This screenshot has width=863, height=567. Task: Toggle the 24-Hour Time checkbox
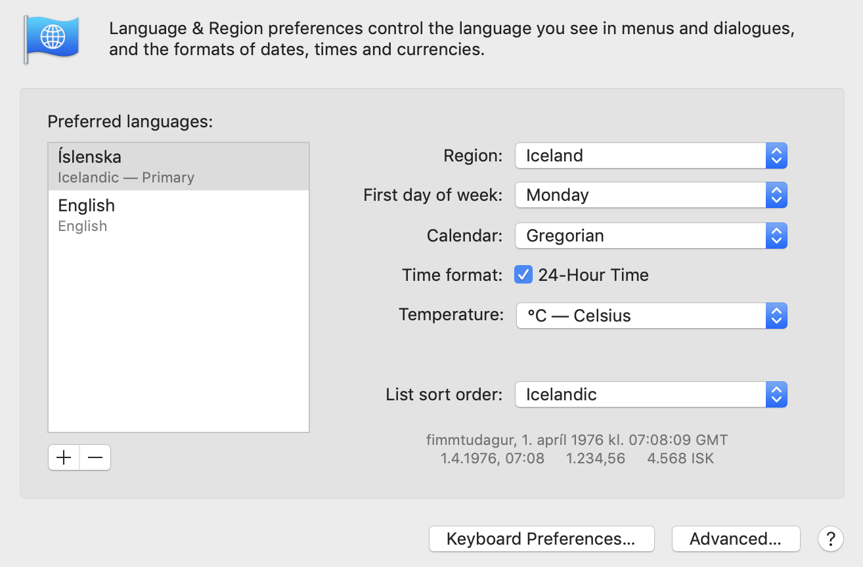523,275
